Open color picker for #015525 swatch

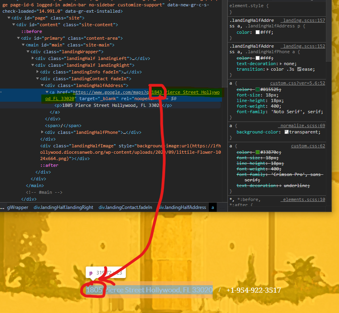[x=258, y=89]
